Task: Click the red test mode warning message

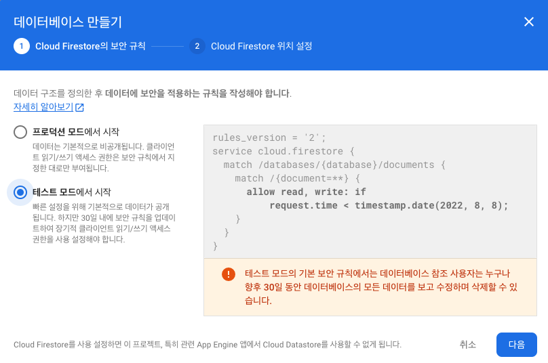Action: (x=381, y=287)
